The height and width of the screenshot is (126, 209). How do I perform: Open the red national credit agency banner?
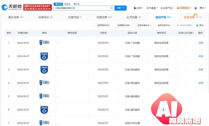[38, 8]
